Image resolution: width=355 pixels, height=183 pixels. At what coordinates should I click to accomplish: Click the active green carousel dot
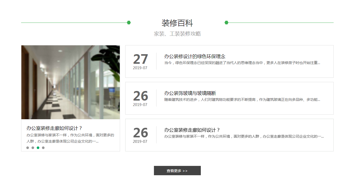tap(38, 148)
